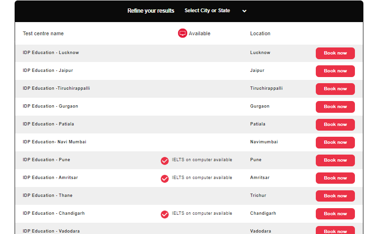Viewport: 370px width, 234px height.
Task: Click the dropdown chevron arrow
Action: 244,11
